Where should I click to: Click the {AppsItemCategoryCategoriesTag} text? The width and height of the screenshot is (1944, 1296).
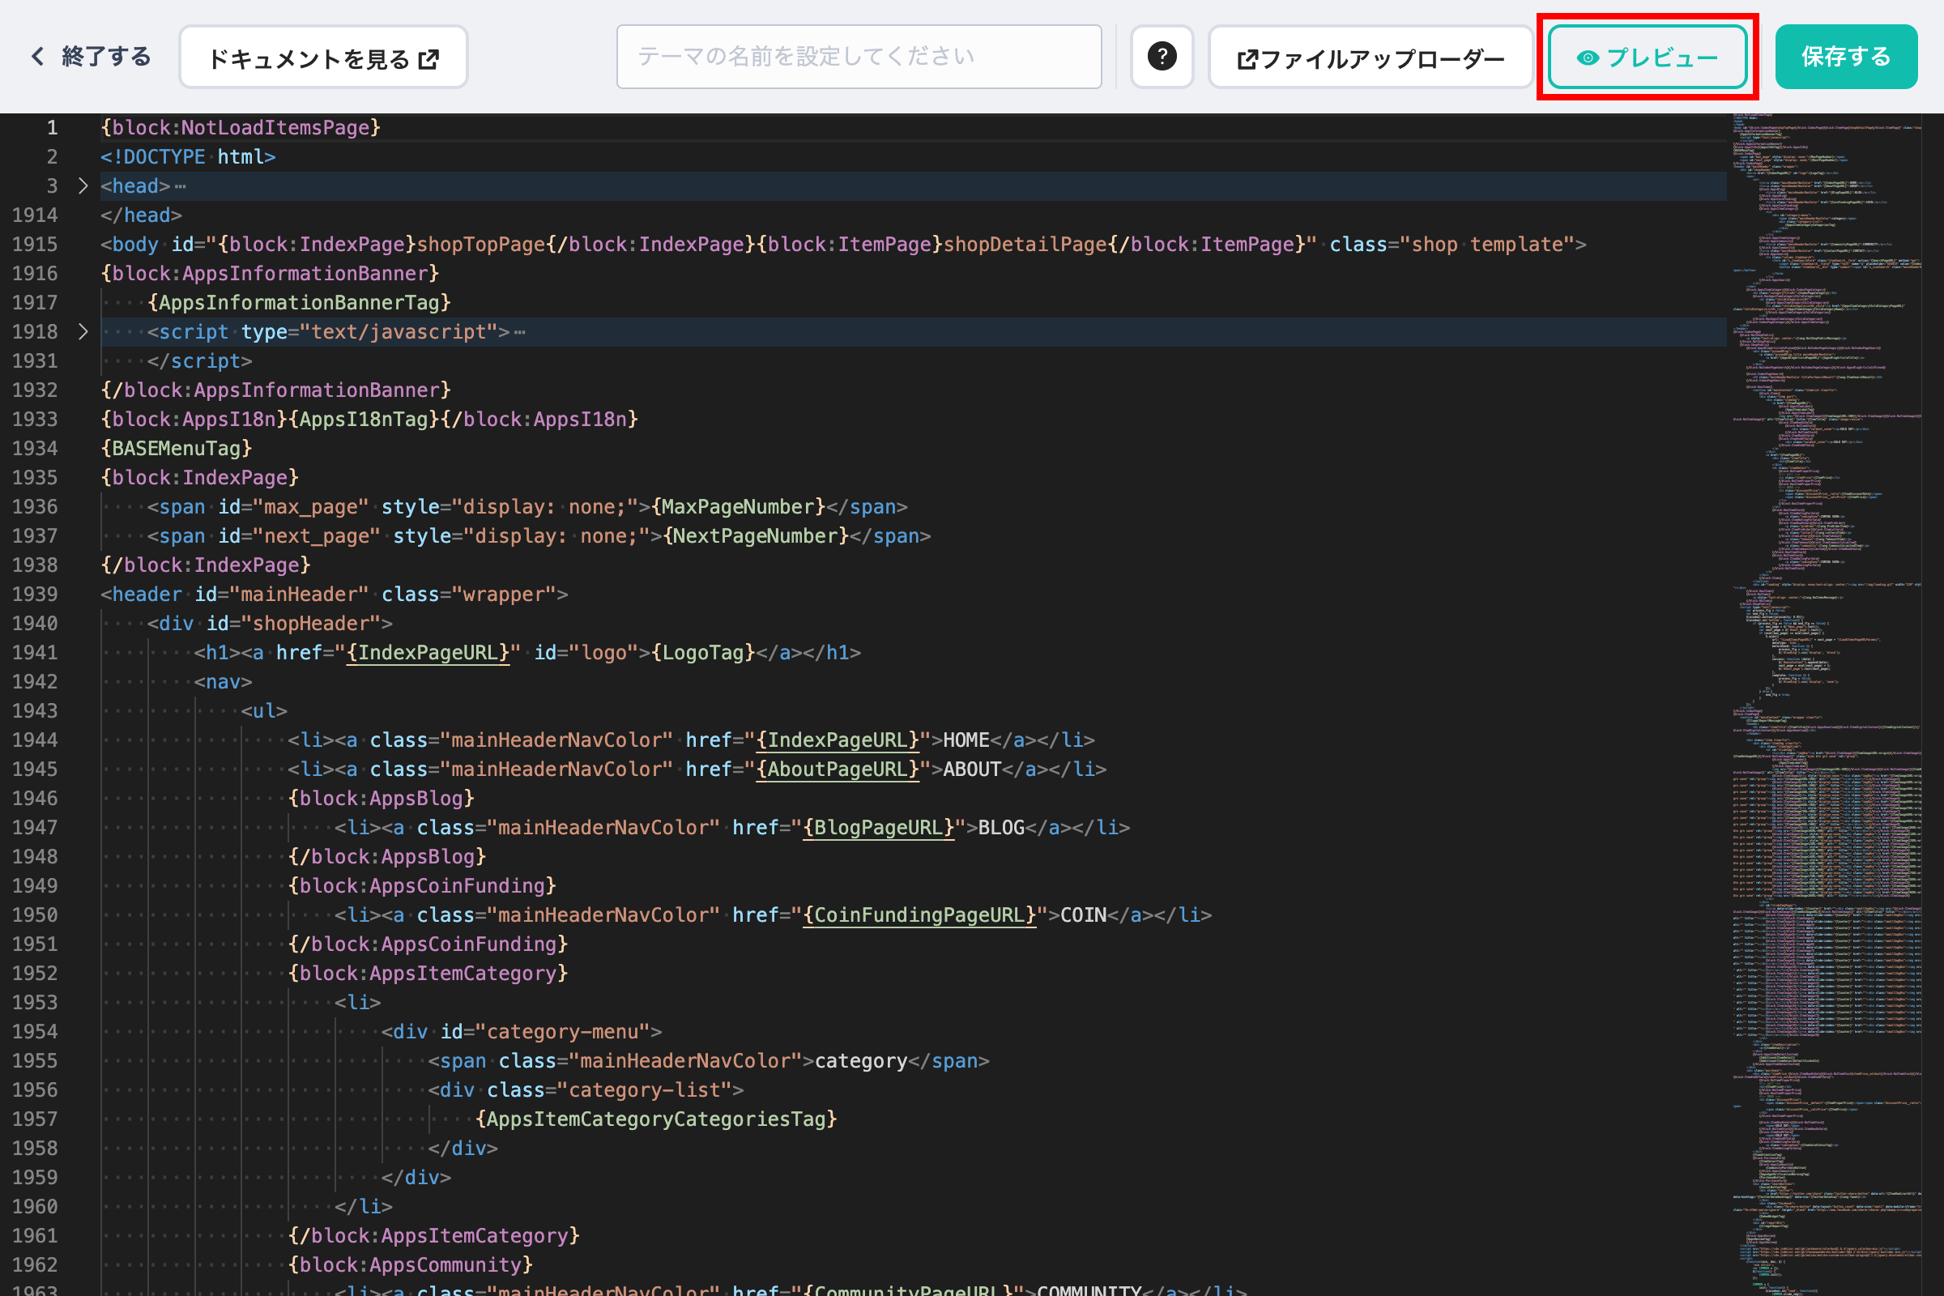[x=656, y=1119]
